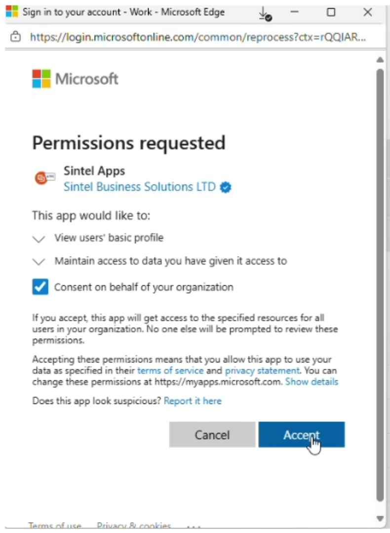This screenshot has width=390, height=533.
Task: Expand Maintain access to data permission
Action: [39, 262]
